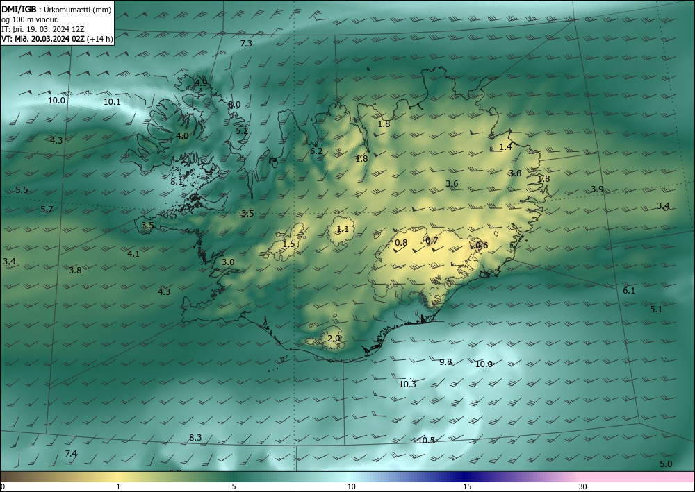Click the 8.1 value on the map
Viewport: 695px width, 492px height.
(x=177, y=181)
